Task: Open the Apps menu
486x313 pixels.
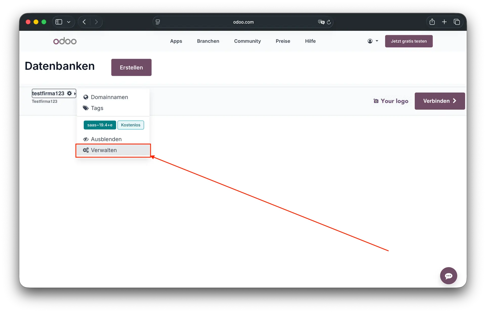Action: [176, 41]
